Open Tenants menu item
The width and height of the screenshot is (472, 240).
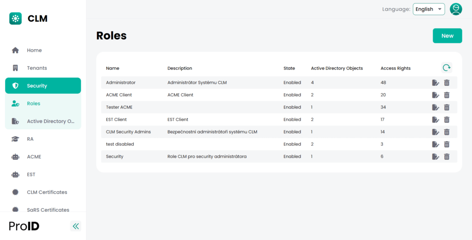coord(43,68)
